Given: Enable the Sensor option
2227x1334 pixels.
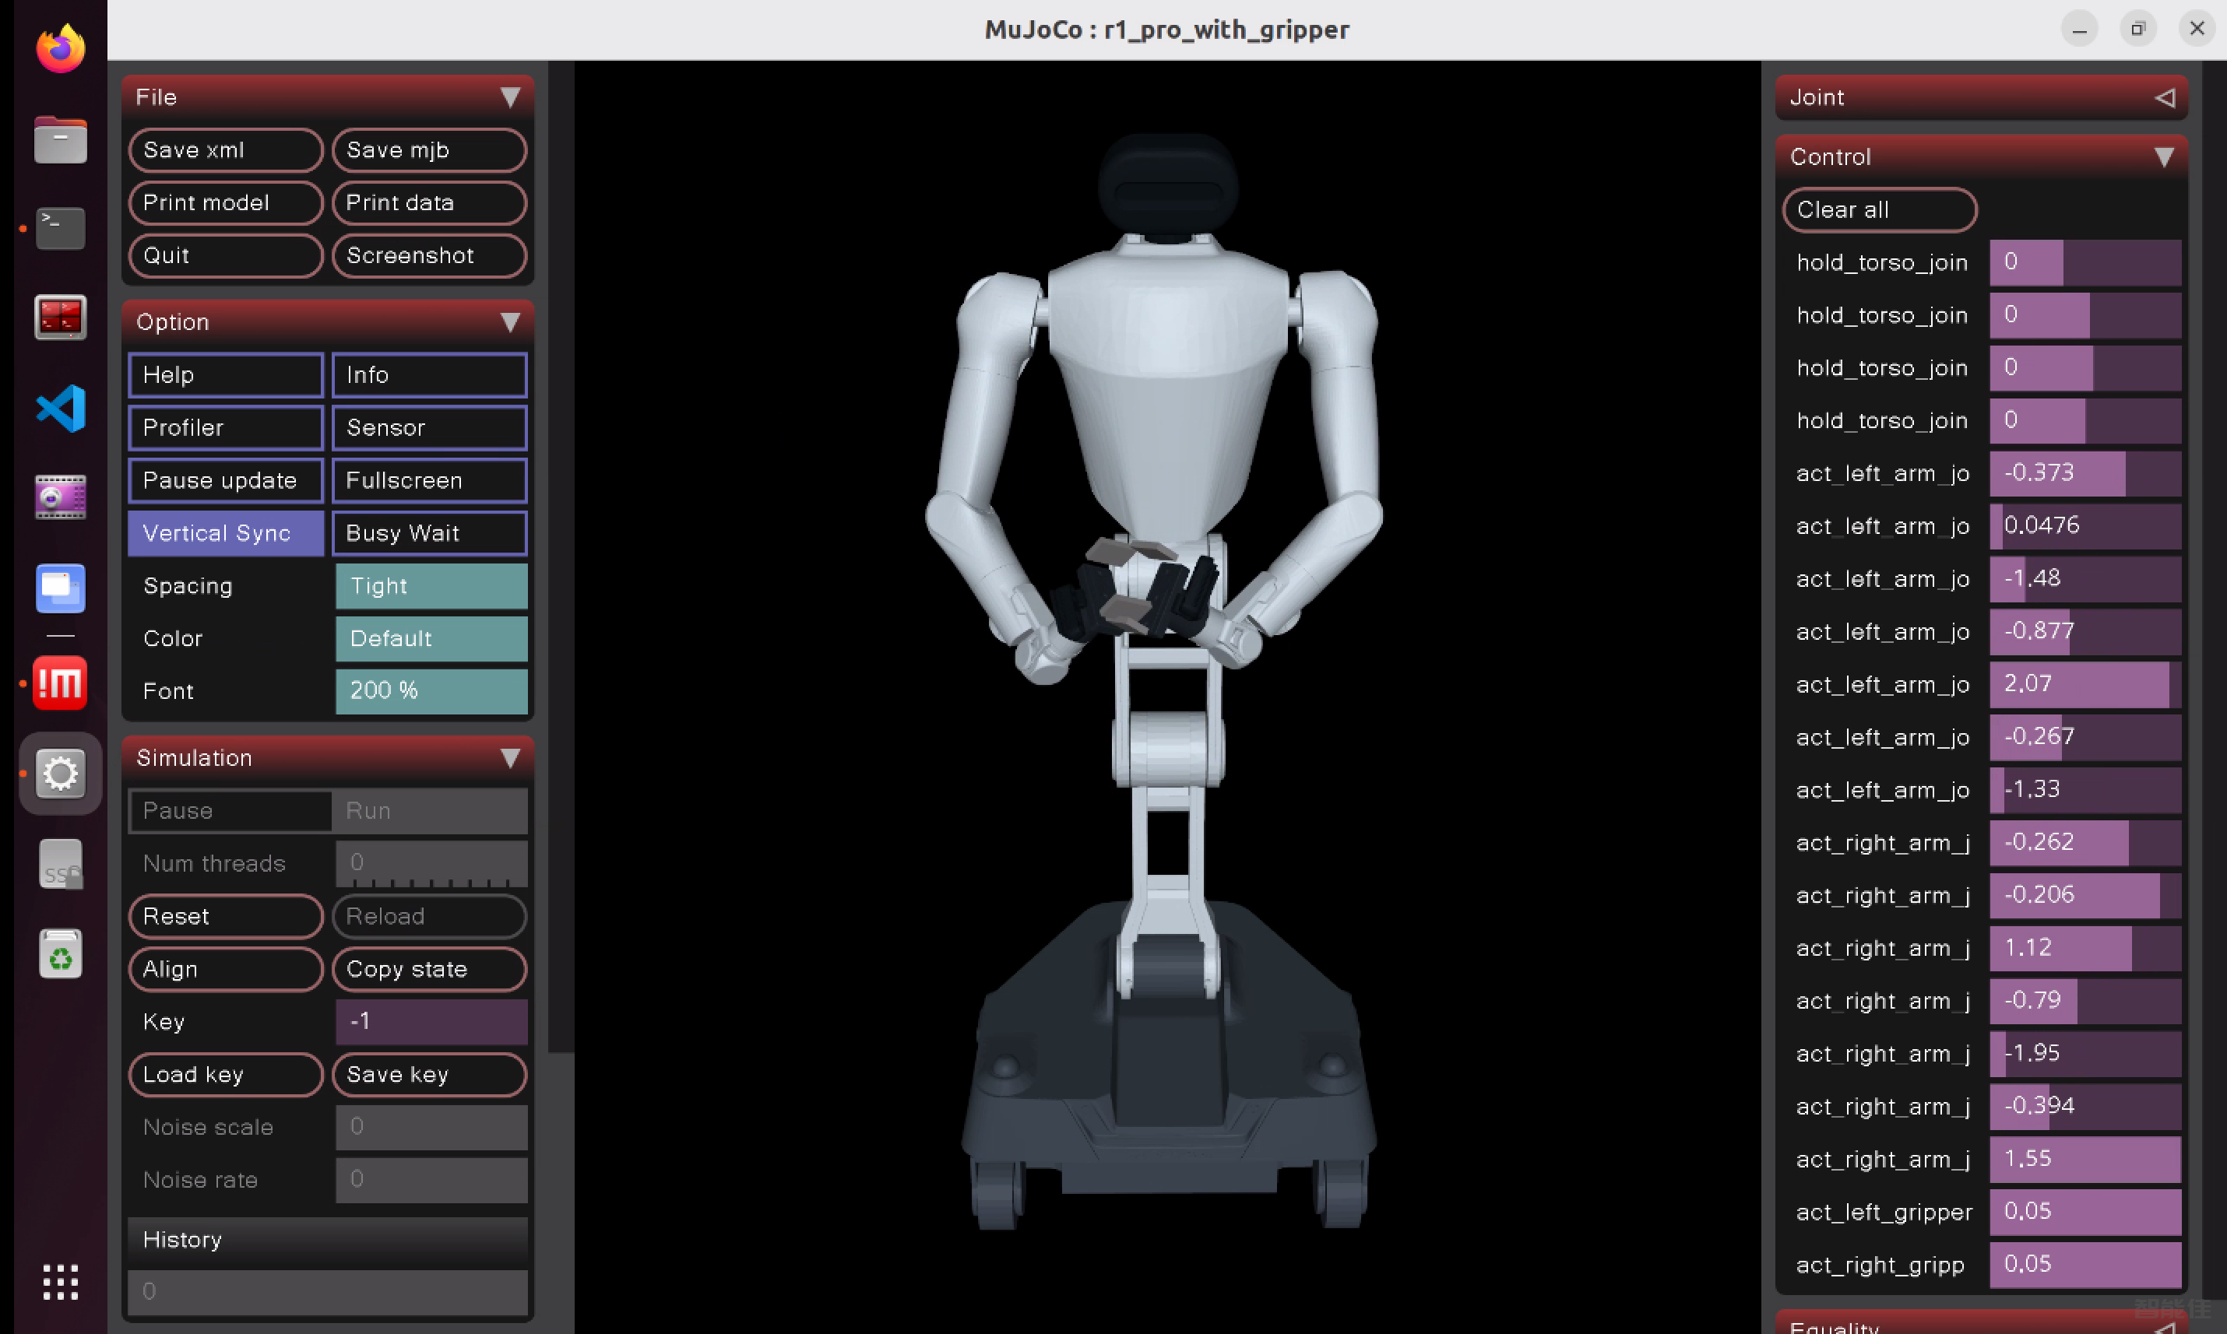Looking at the screenshot, I should (430, 428).
